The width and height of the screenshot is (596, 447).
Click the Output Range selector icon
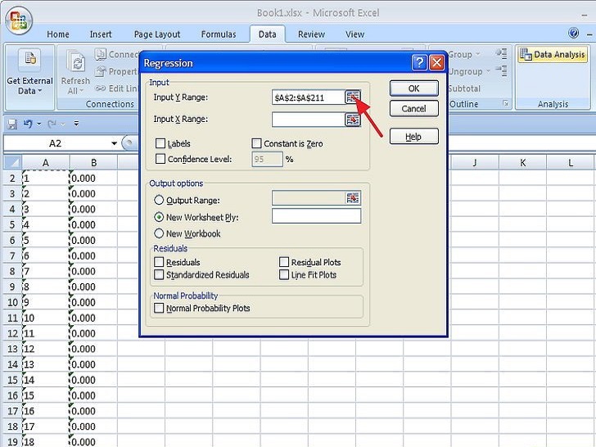coord(353,198)
